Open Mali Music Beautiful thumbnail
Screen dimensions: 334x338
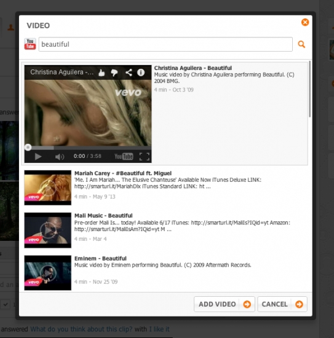(x=48, y=230)
